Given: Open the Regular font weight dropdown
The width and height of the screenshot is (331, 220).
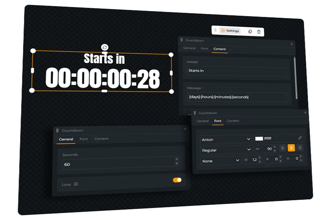Looking at the screenshot, I should point(226,150).
